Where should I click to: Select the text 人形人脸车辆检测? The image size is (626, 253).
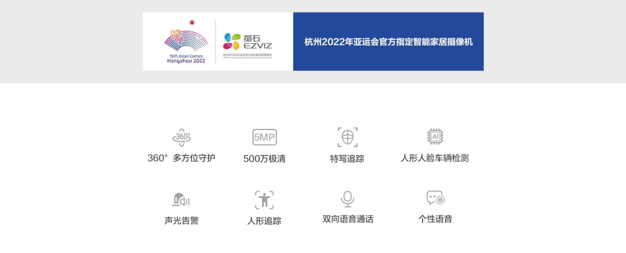pyautogui.click(x=435, y=158)
